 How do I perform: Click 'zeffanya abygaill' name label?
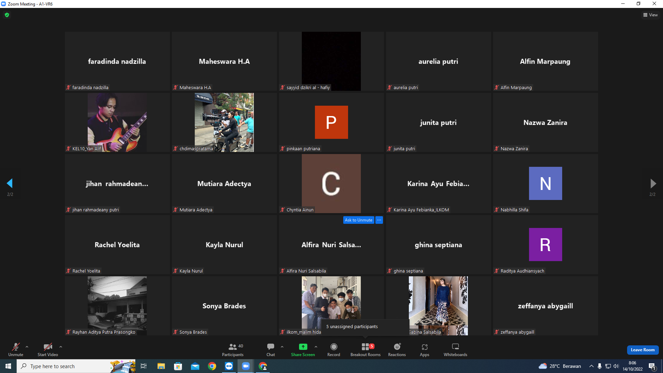click(517, 332)
